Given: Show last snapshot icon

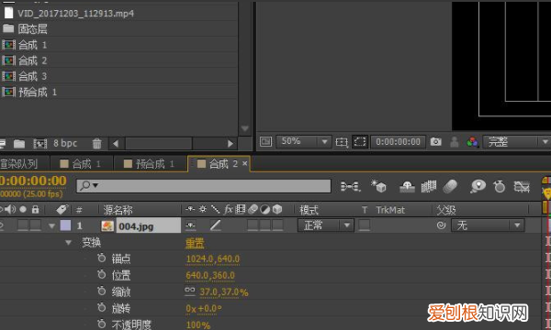Looking at the screenshot, I should [x=454, y=142].
